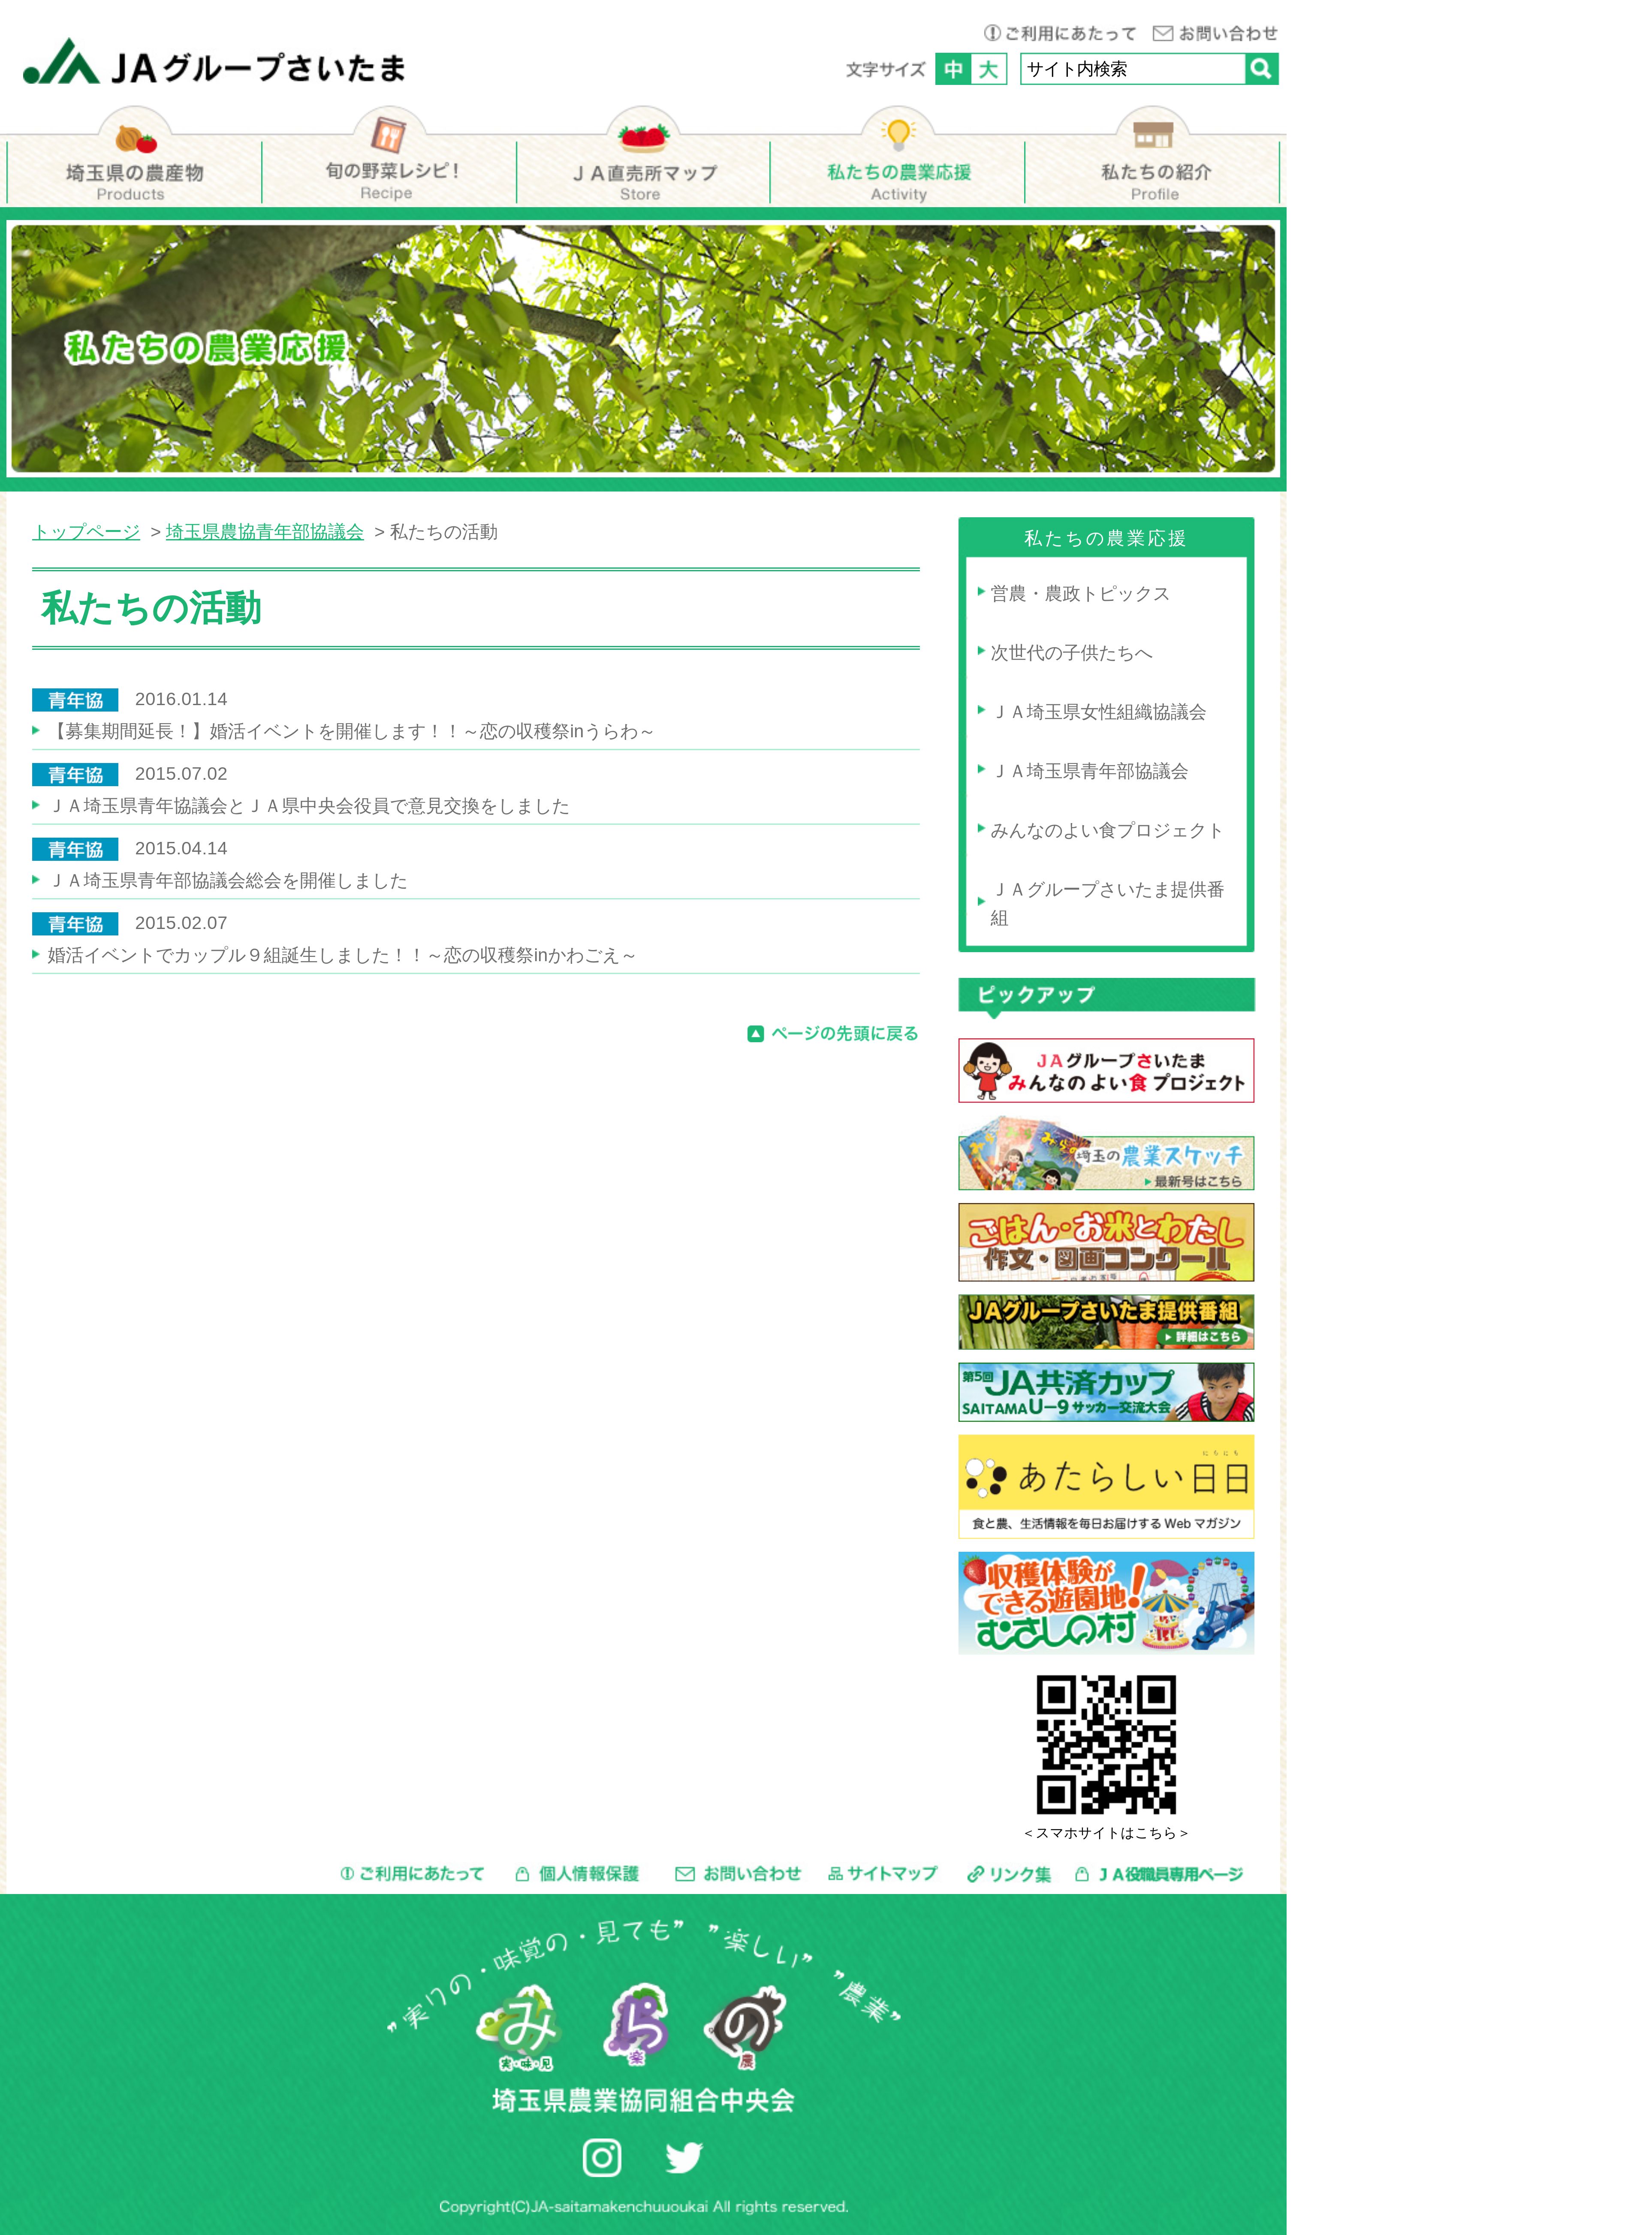Go to トップページ breadcrumb
This screenshot has height=2235, width=1652.
(x=86, y=532)
